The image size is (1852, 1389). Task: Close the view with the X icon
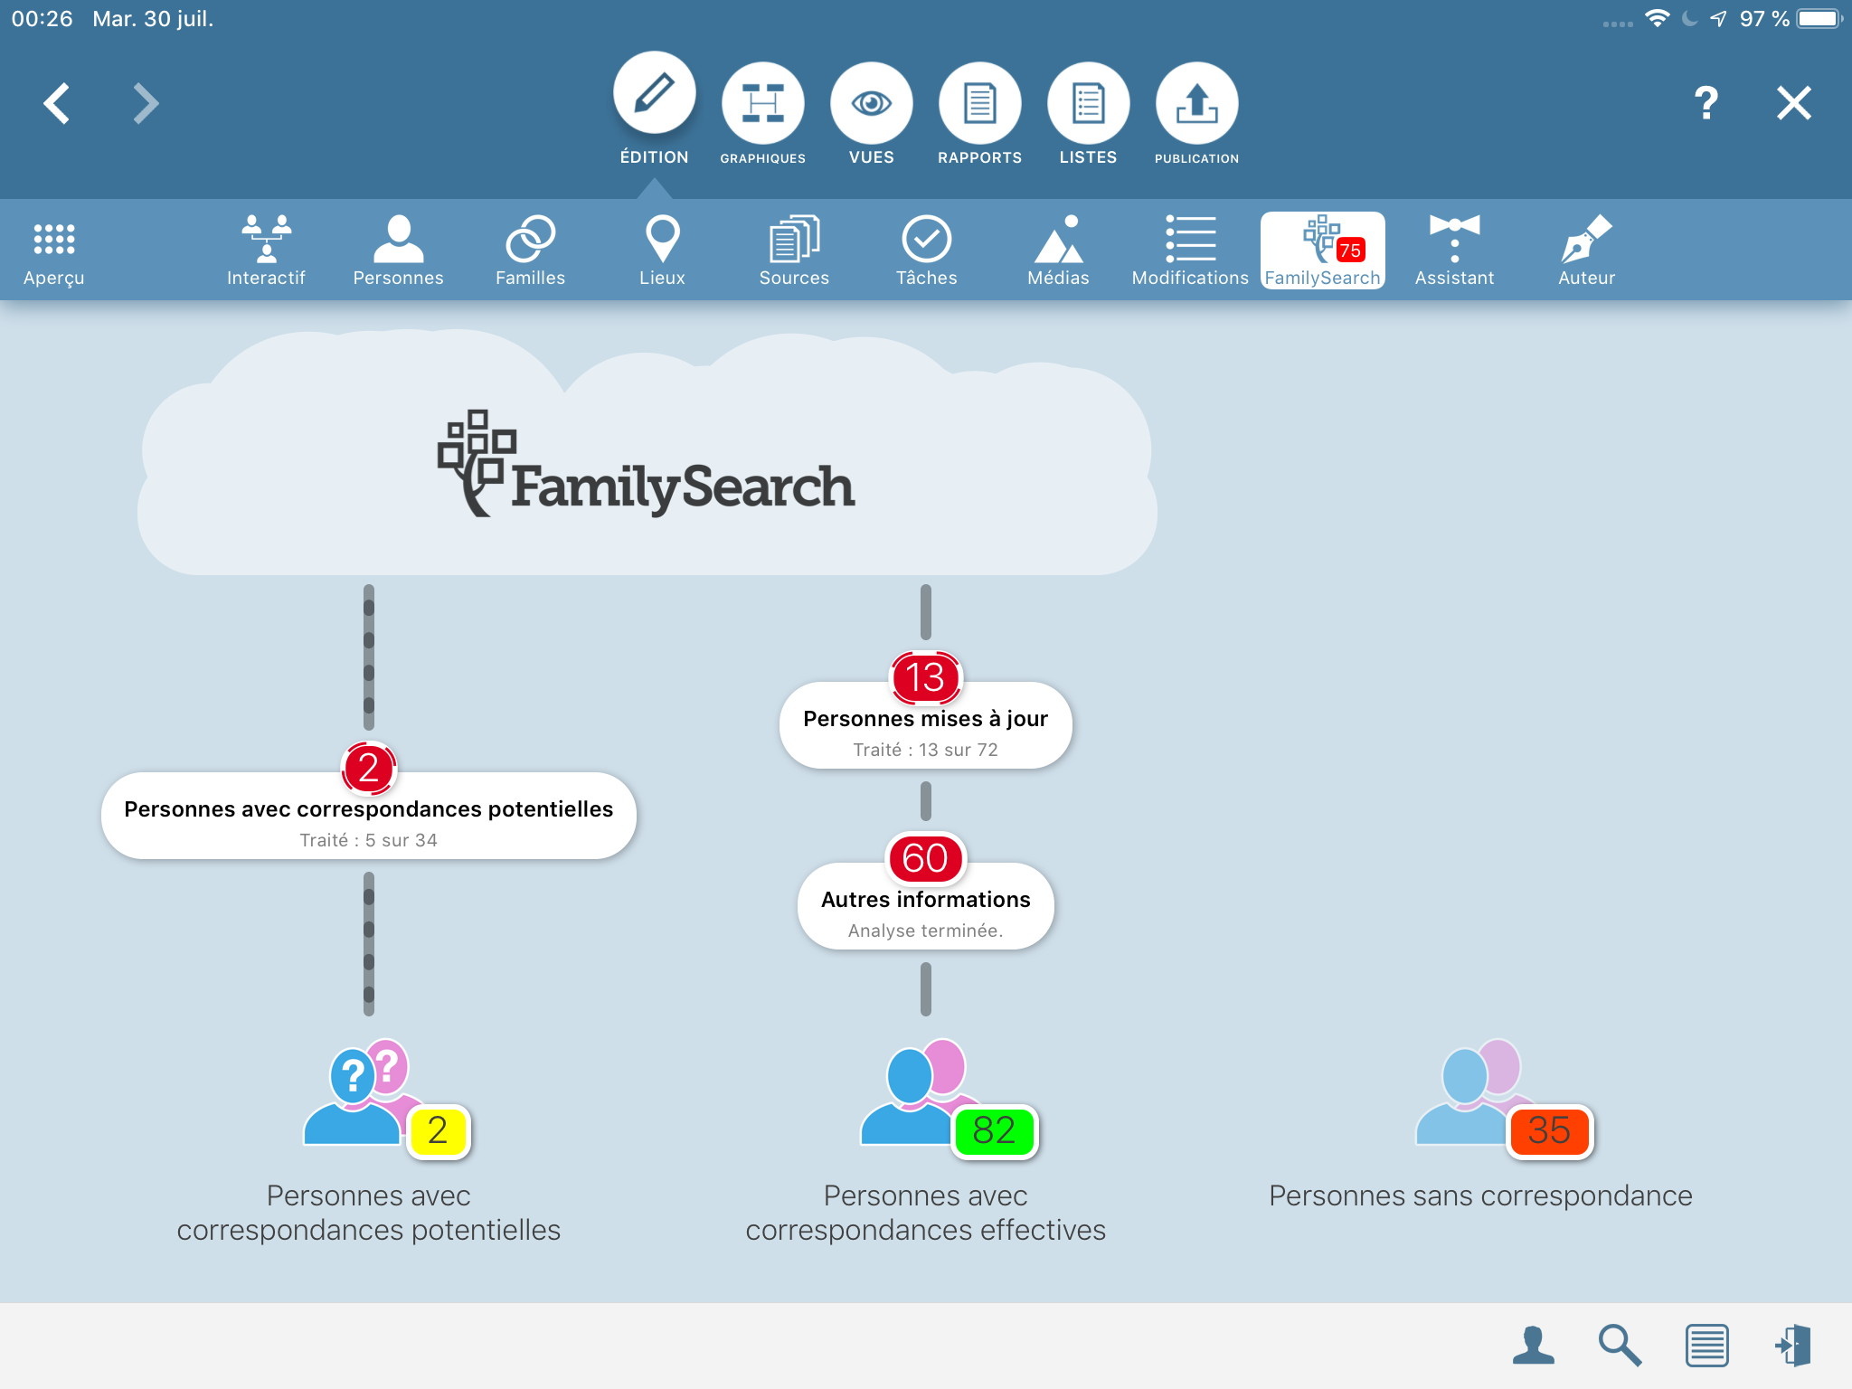(1794, 103)
